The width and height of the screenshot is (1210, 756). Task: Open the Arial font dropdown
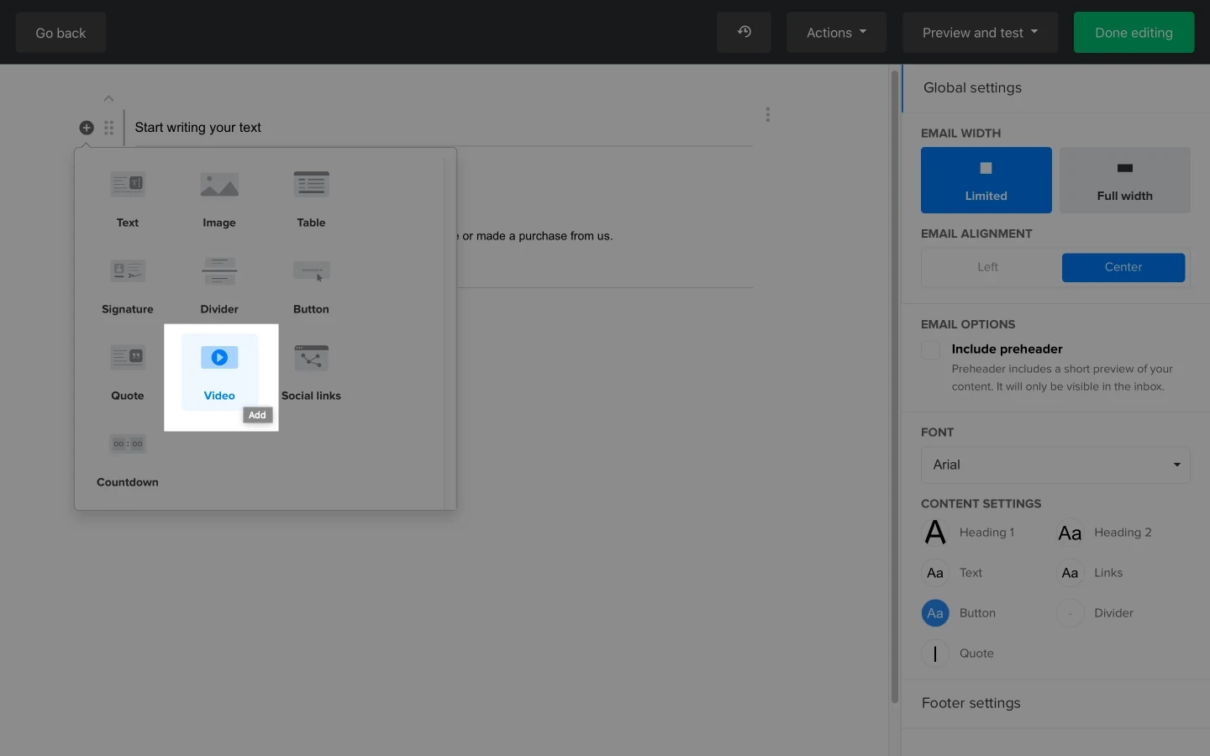click(x=1055, y=465)
